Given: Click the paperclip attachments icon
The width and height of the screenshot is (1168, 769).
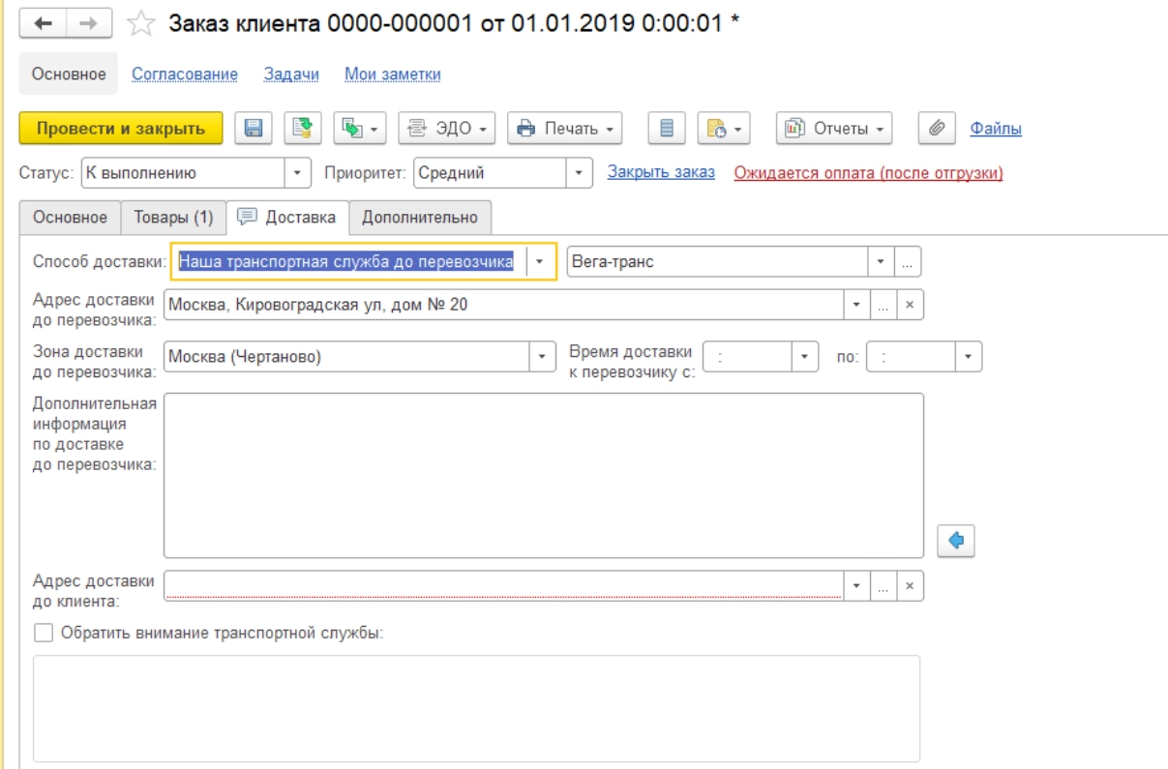Looking at the screenshot, I should click(936, 128).
